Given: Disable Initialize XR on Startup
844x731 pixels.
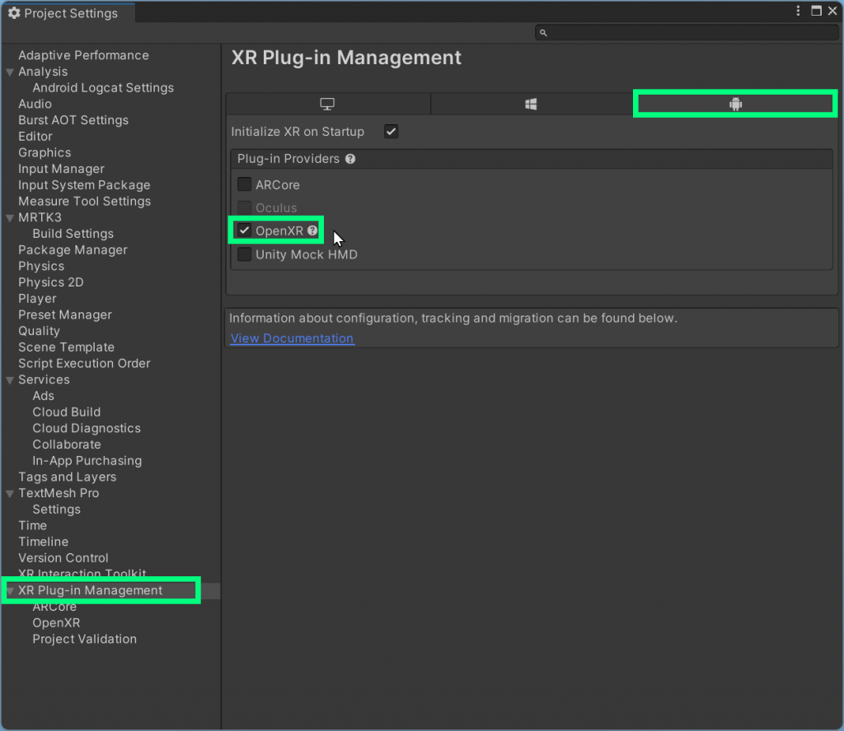Looking at the screenshot, I should (x=391, y=131).
